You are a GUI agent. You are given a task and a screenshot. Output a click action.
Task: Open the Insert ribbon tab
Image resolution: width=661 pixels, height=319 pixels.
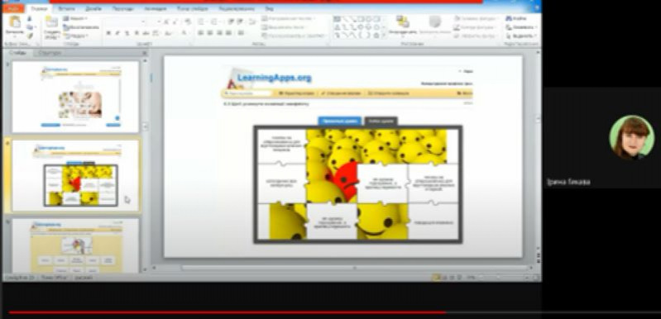pyautogui.click(x=66, y=8)
